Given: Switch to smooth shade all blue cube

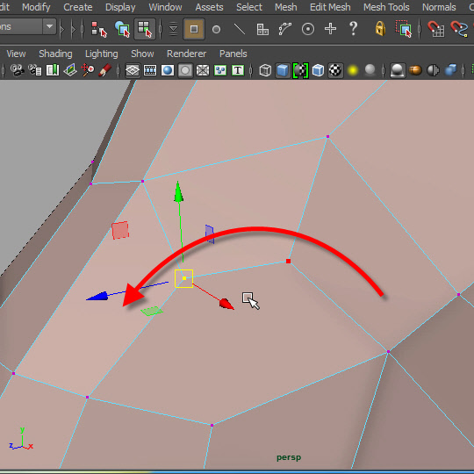Looking at the screenshot, I should 283,71.
